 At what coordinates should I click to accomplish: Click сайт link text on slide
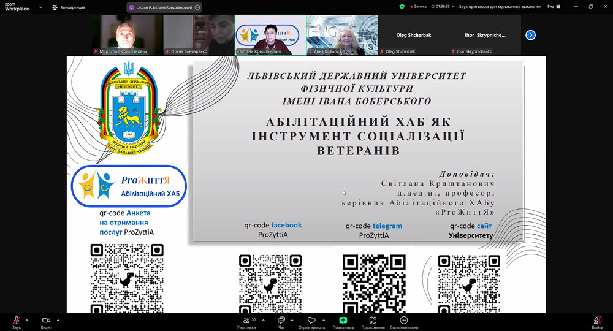pyautogui.click(x=484, y=226)
